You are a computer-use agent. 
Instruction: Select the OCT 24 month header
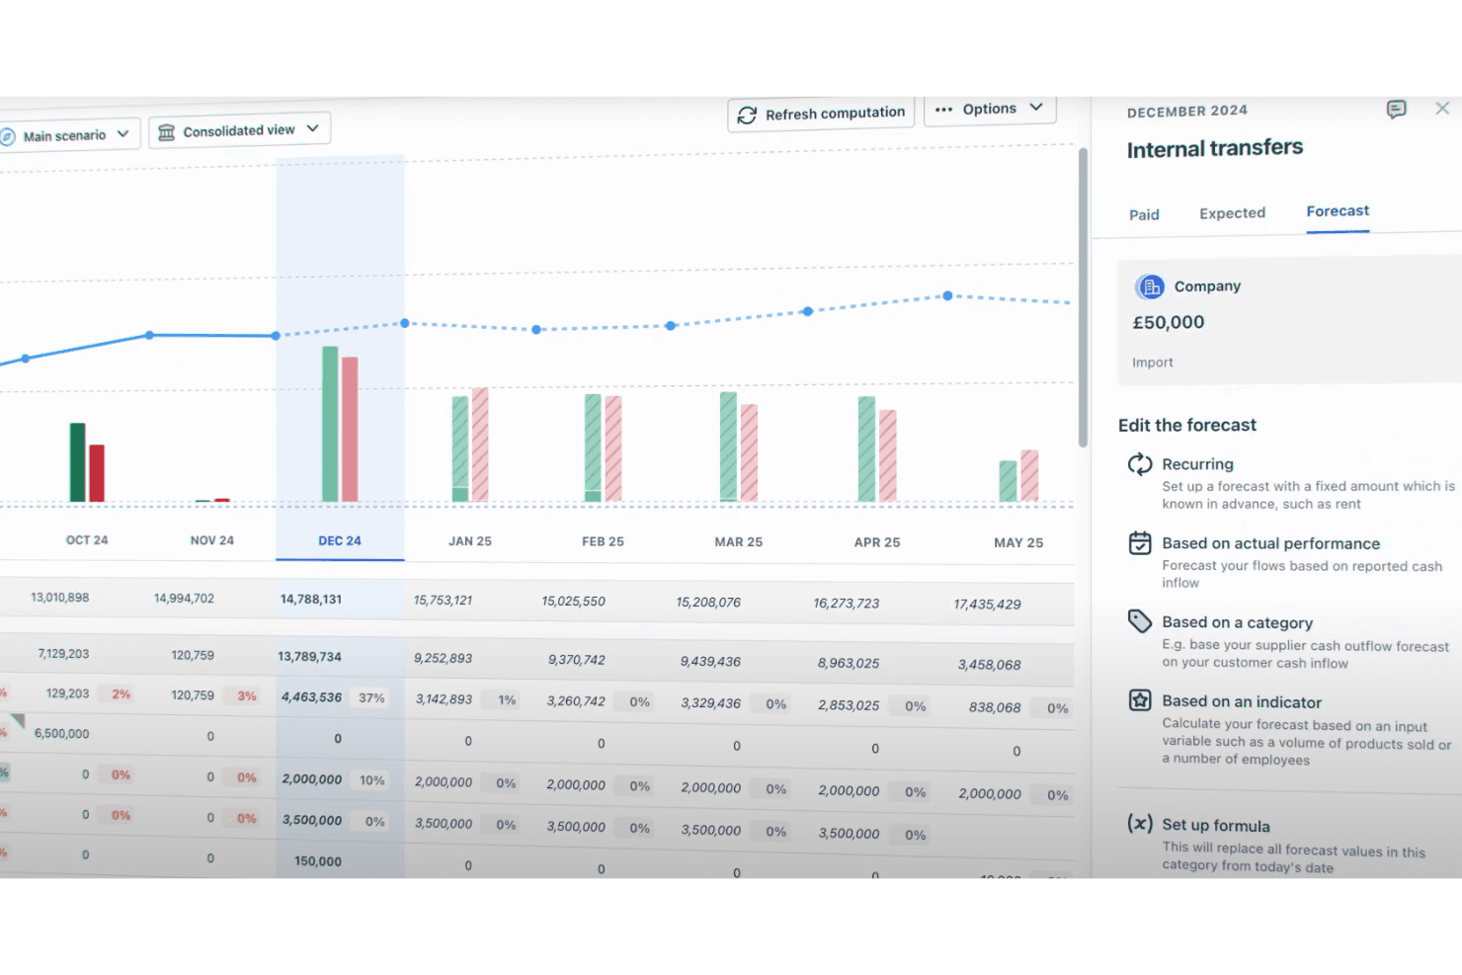click(87, 540)
